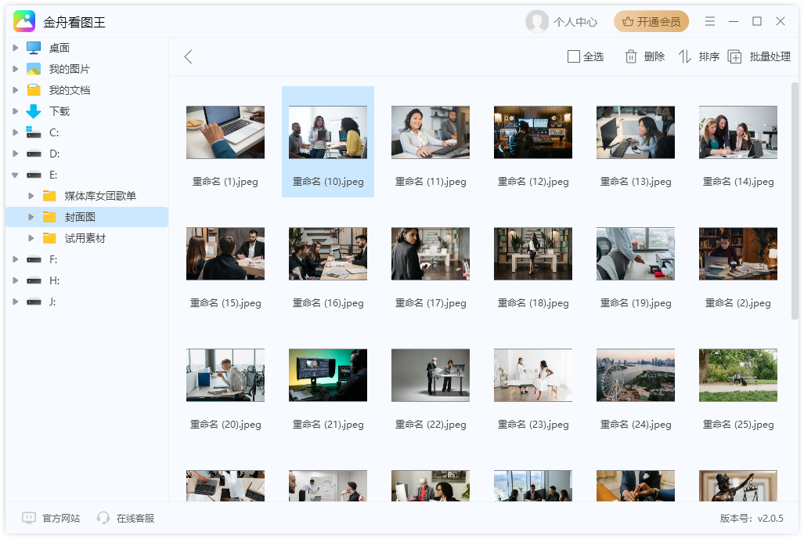Screen dimensions: 804x539
Task: Open batch processing icon
Action: (x=734, y=56)
